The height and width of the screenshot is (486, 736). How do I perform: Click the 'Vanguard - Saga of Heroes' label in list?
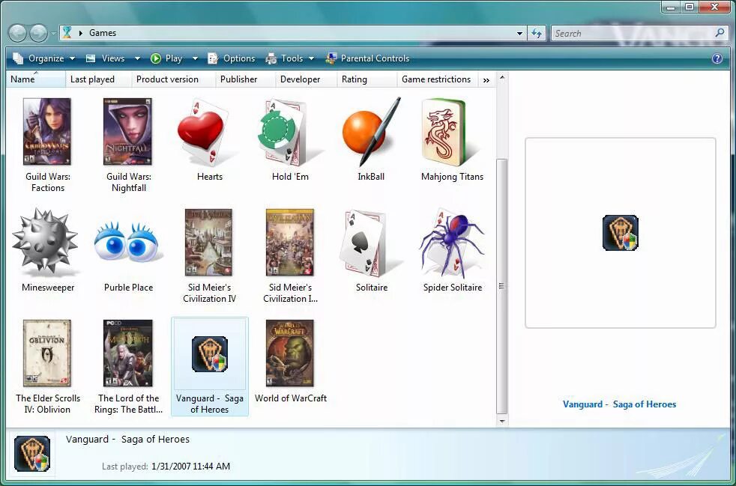(x=210, y=404)
